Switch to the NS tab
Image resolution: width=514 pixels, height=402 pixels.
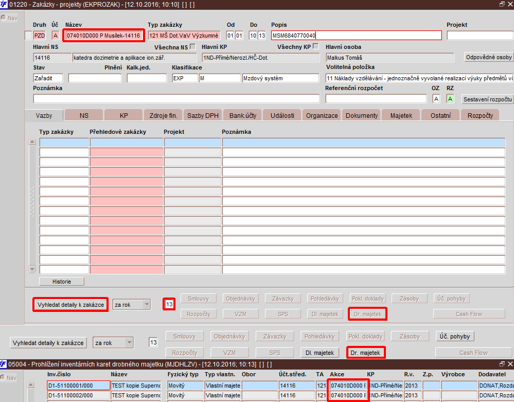click(x=84, y=115)
